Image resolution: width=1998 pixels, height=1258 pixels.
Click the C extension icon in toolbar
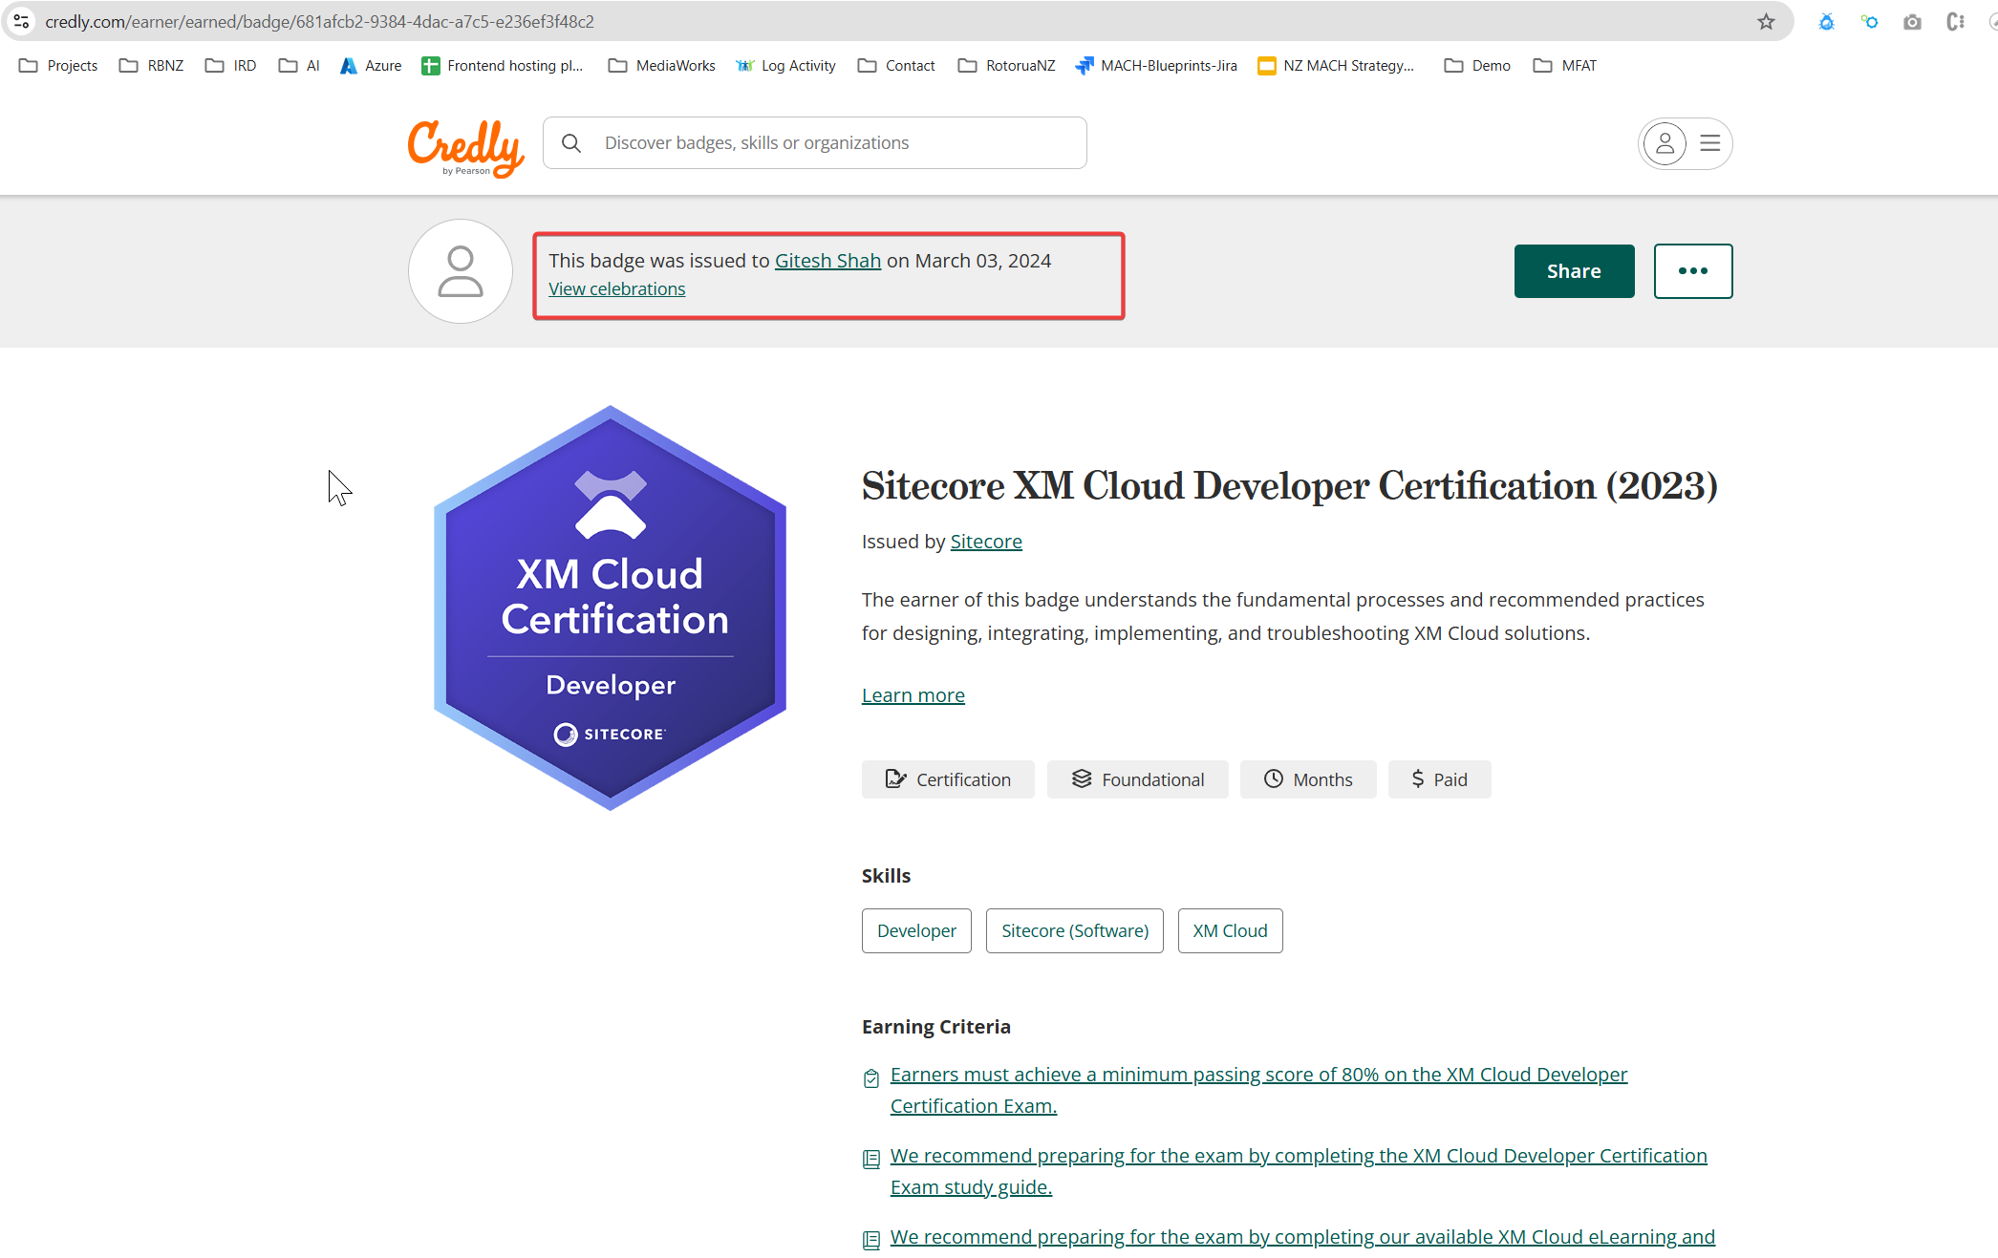1955,21
